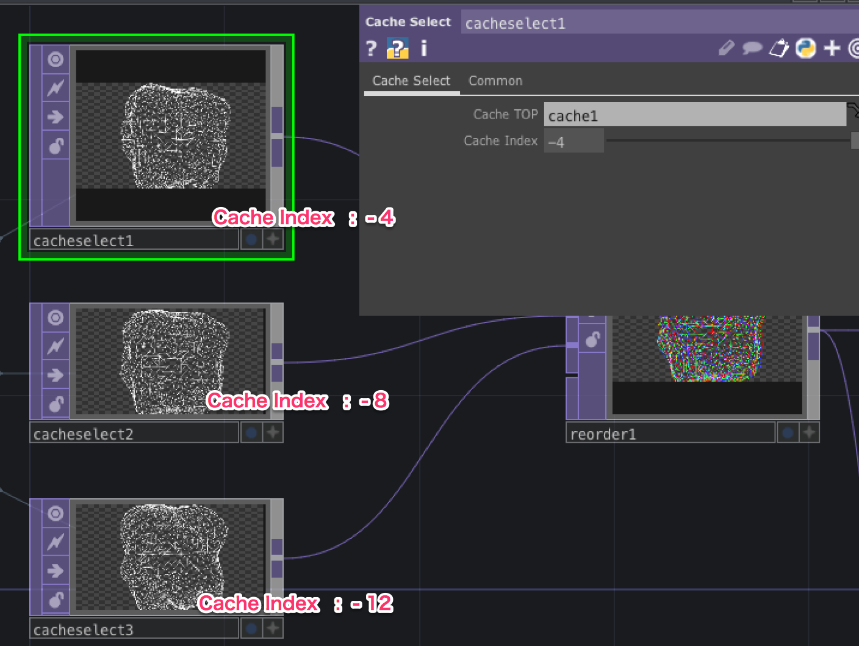Toggle viewer active flag on cacheselect3
The width and height of the screenshot is (859, 646).
56,514
